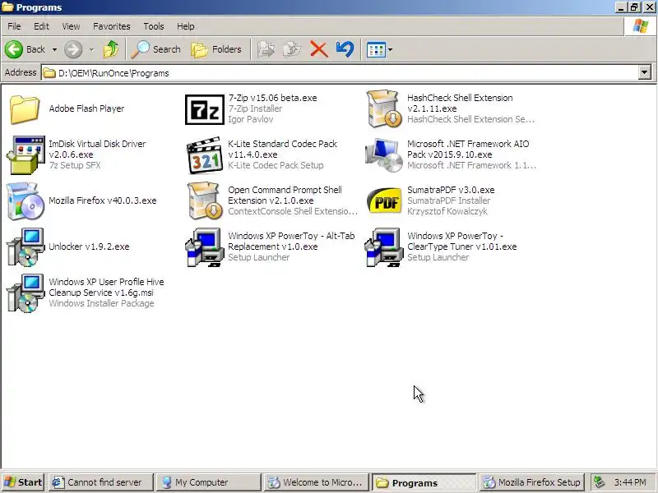
Task: Click the Microsoft .NET Framework AIO Pack name
Action: click(x=468, y=149)
